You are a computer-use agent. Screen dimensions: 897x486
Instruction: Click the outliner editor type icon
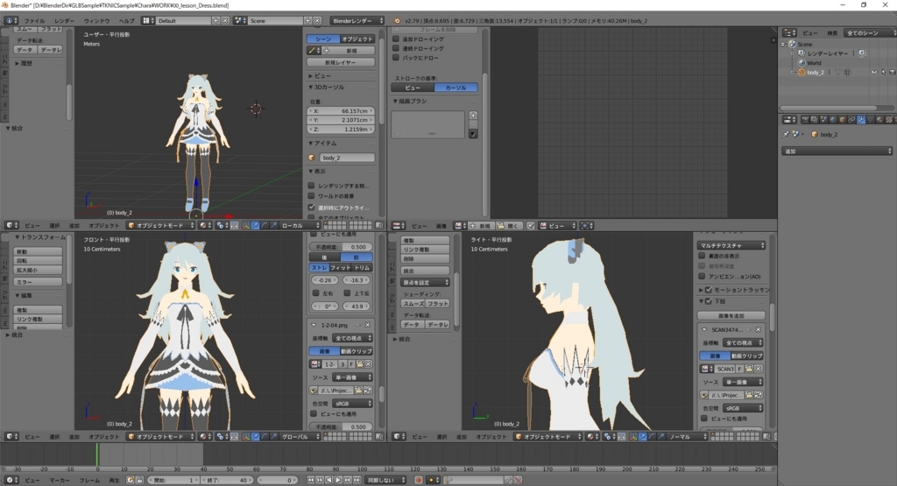tap(788, 33)
